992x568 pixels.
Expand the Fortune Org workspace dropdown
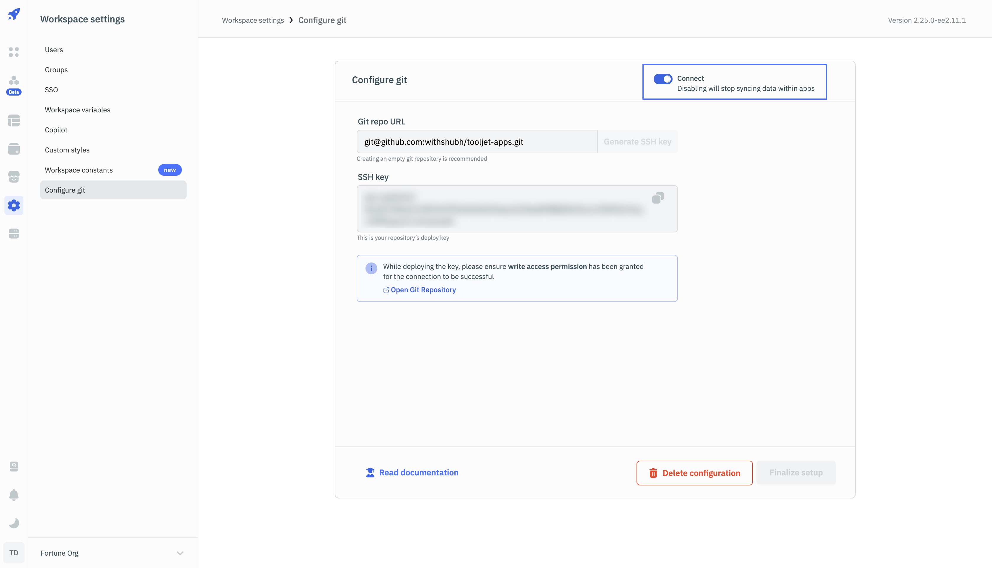click(180, 553)
